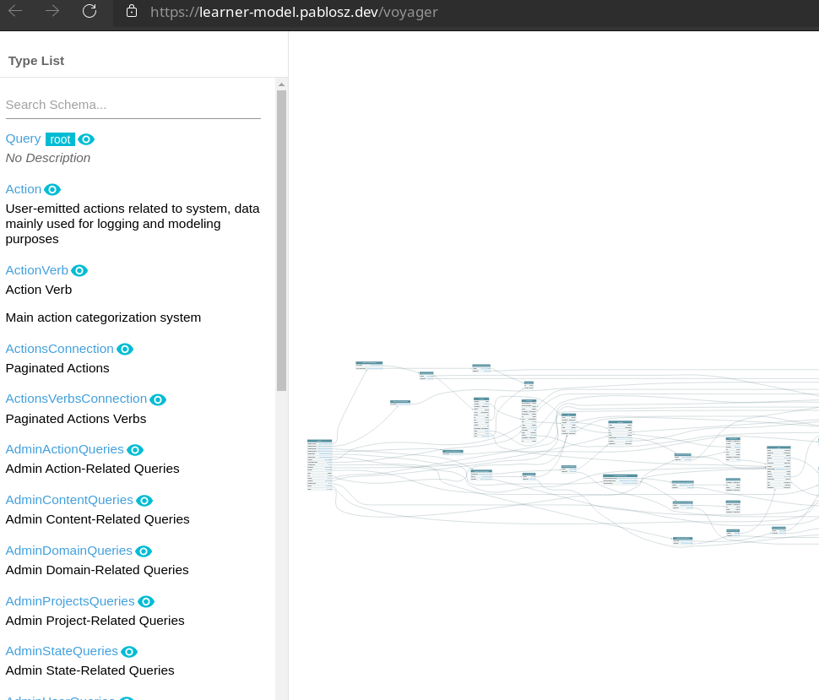This screenshot has width=819, height=700.
Task: Click the browser back arrow
Action: 15,11
